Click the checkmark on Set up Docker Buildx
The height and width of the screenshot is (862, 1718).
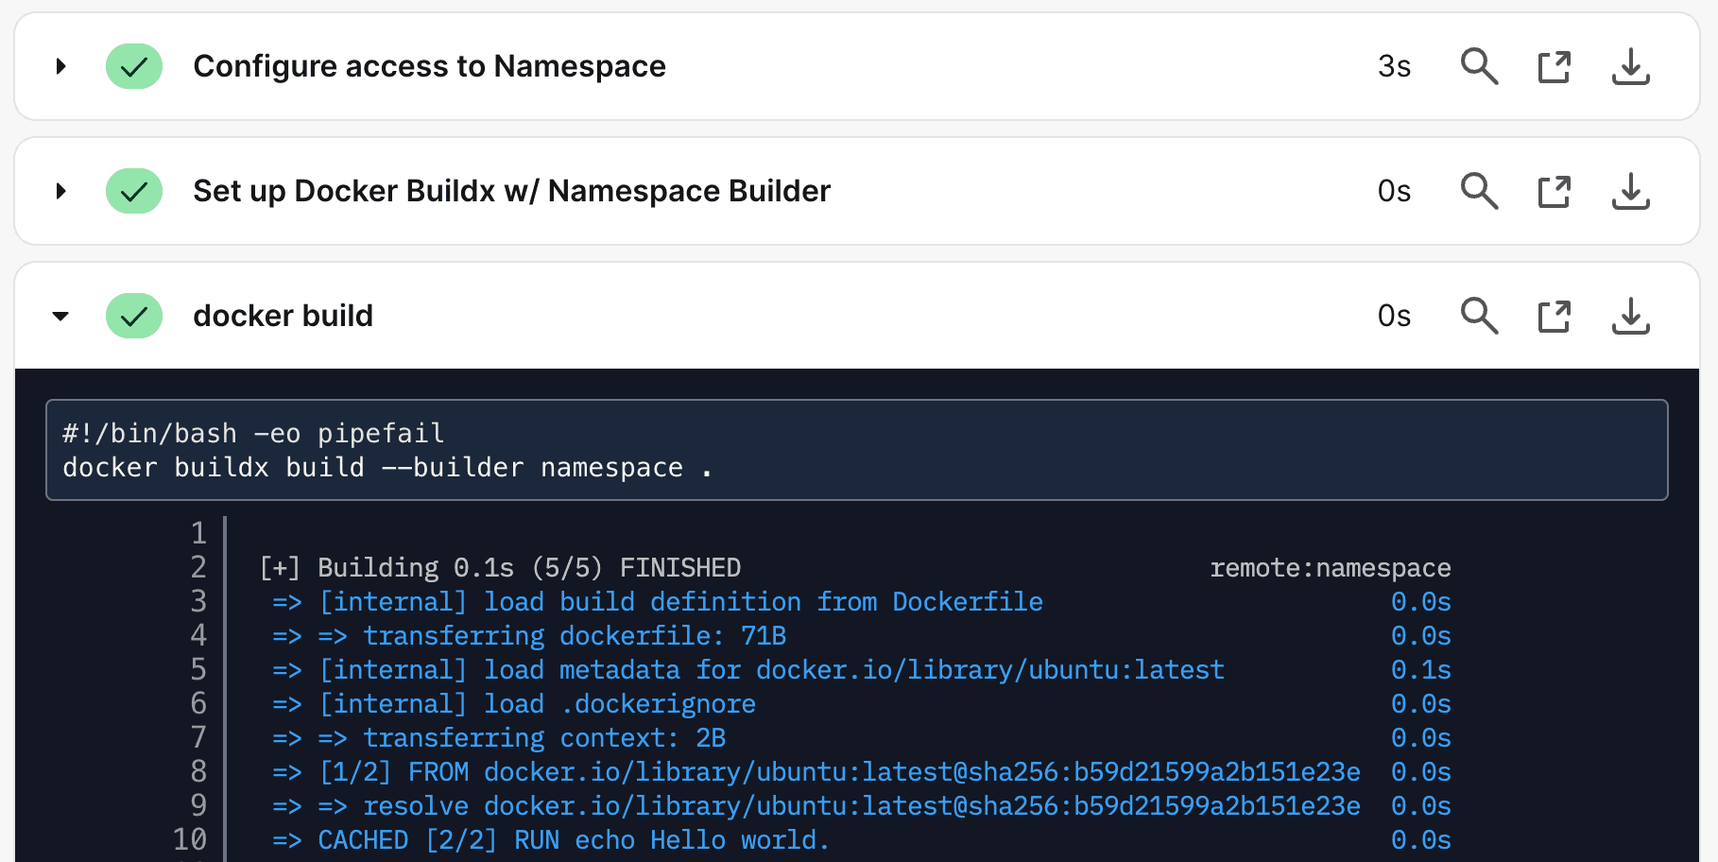pyautogui.click(x=134, y=191)
